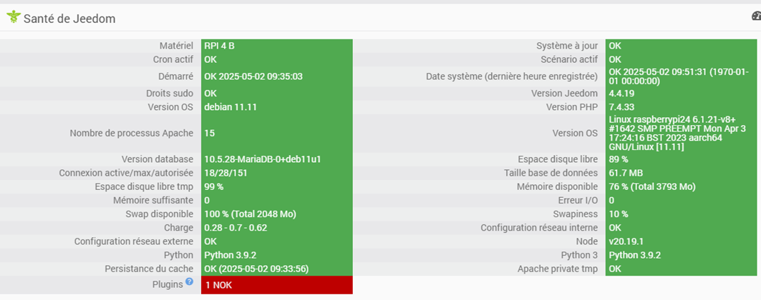Click the Date système (dernière heure enregistrée) label
The image size is (761, 300).
click(x=512, y=76)
